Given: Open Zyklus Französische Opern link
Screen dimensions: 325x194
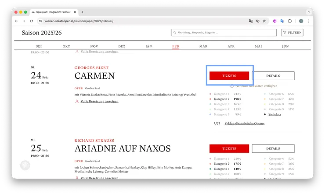Looking at the screenshot, I should 245,123.
